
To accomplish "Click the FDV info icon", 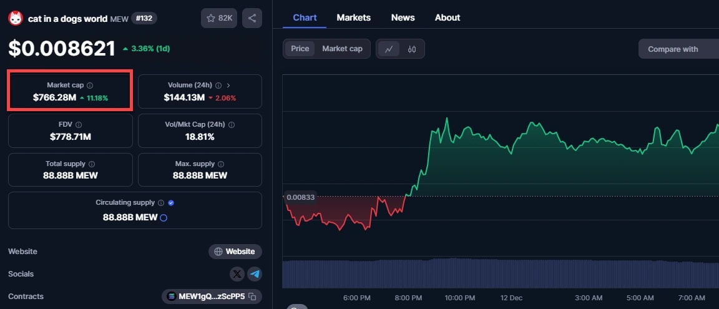I will (x=79, y=125).
